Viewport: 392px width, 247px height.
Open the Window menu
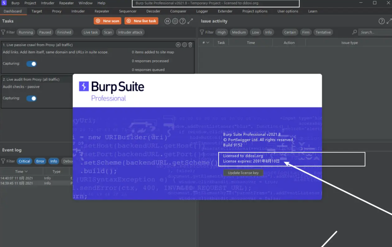click(x=86, y=3)
